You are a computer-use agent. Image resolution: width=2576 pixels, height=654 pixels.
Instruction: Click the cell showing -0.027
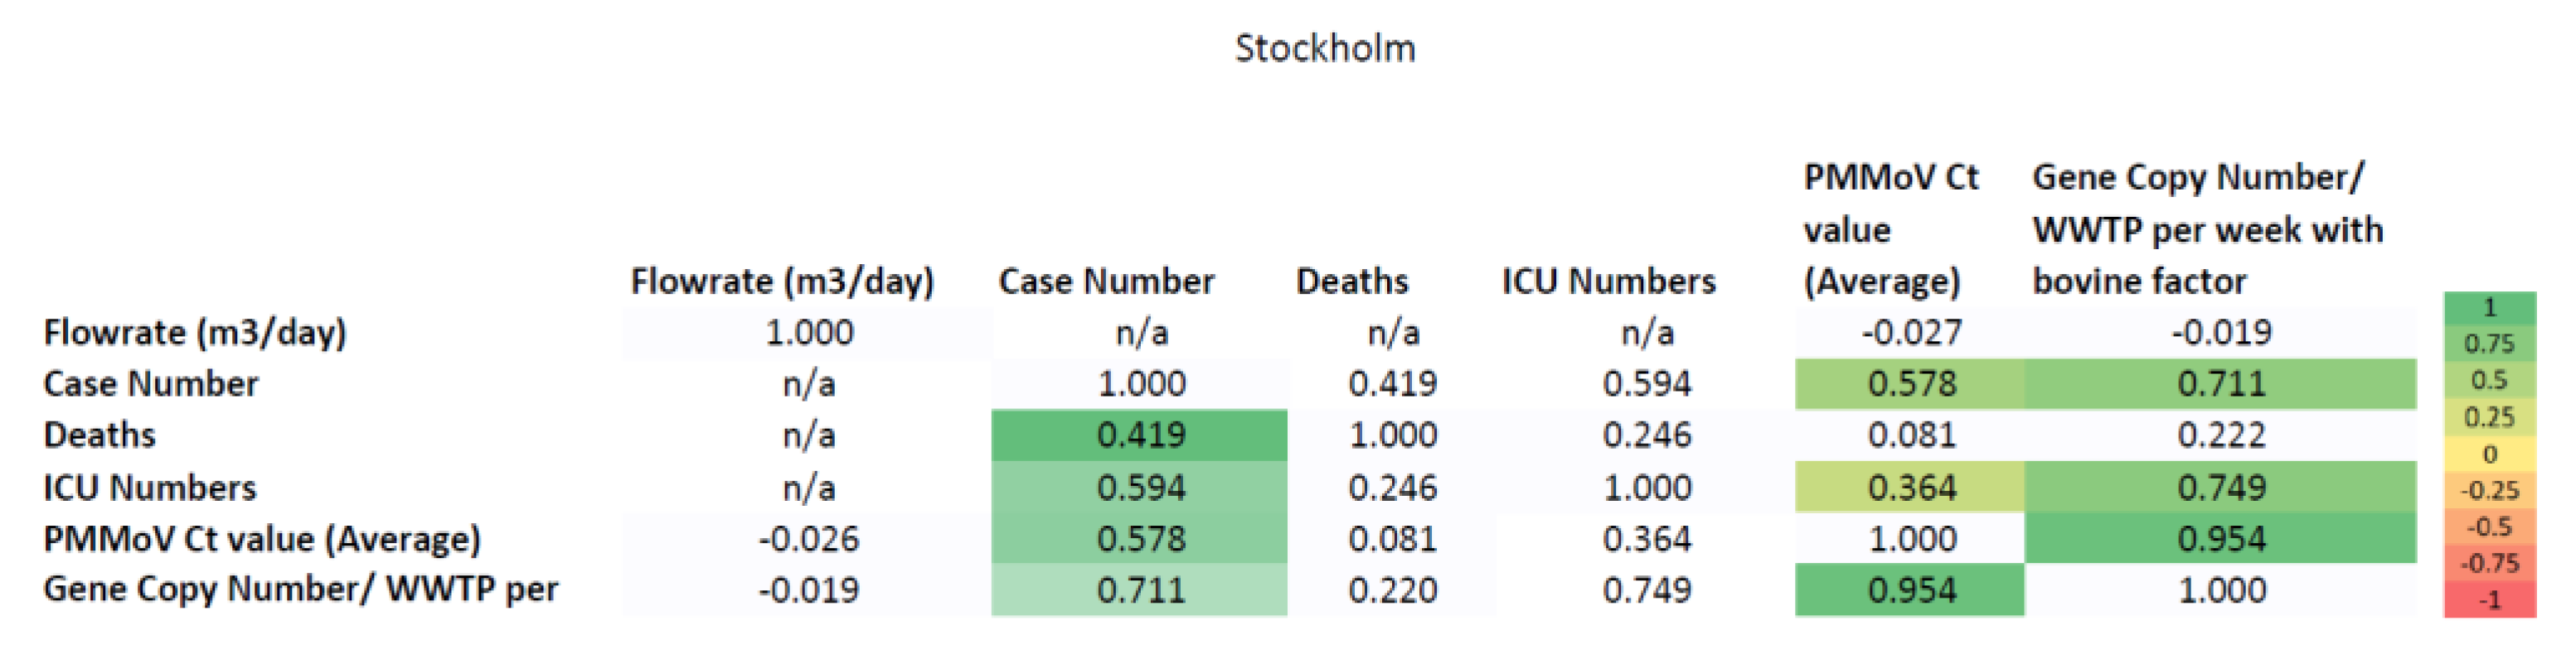click(x=1911, y=333)
